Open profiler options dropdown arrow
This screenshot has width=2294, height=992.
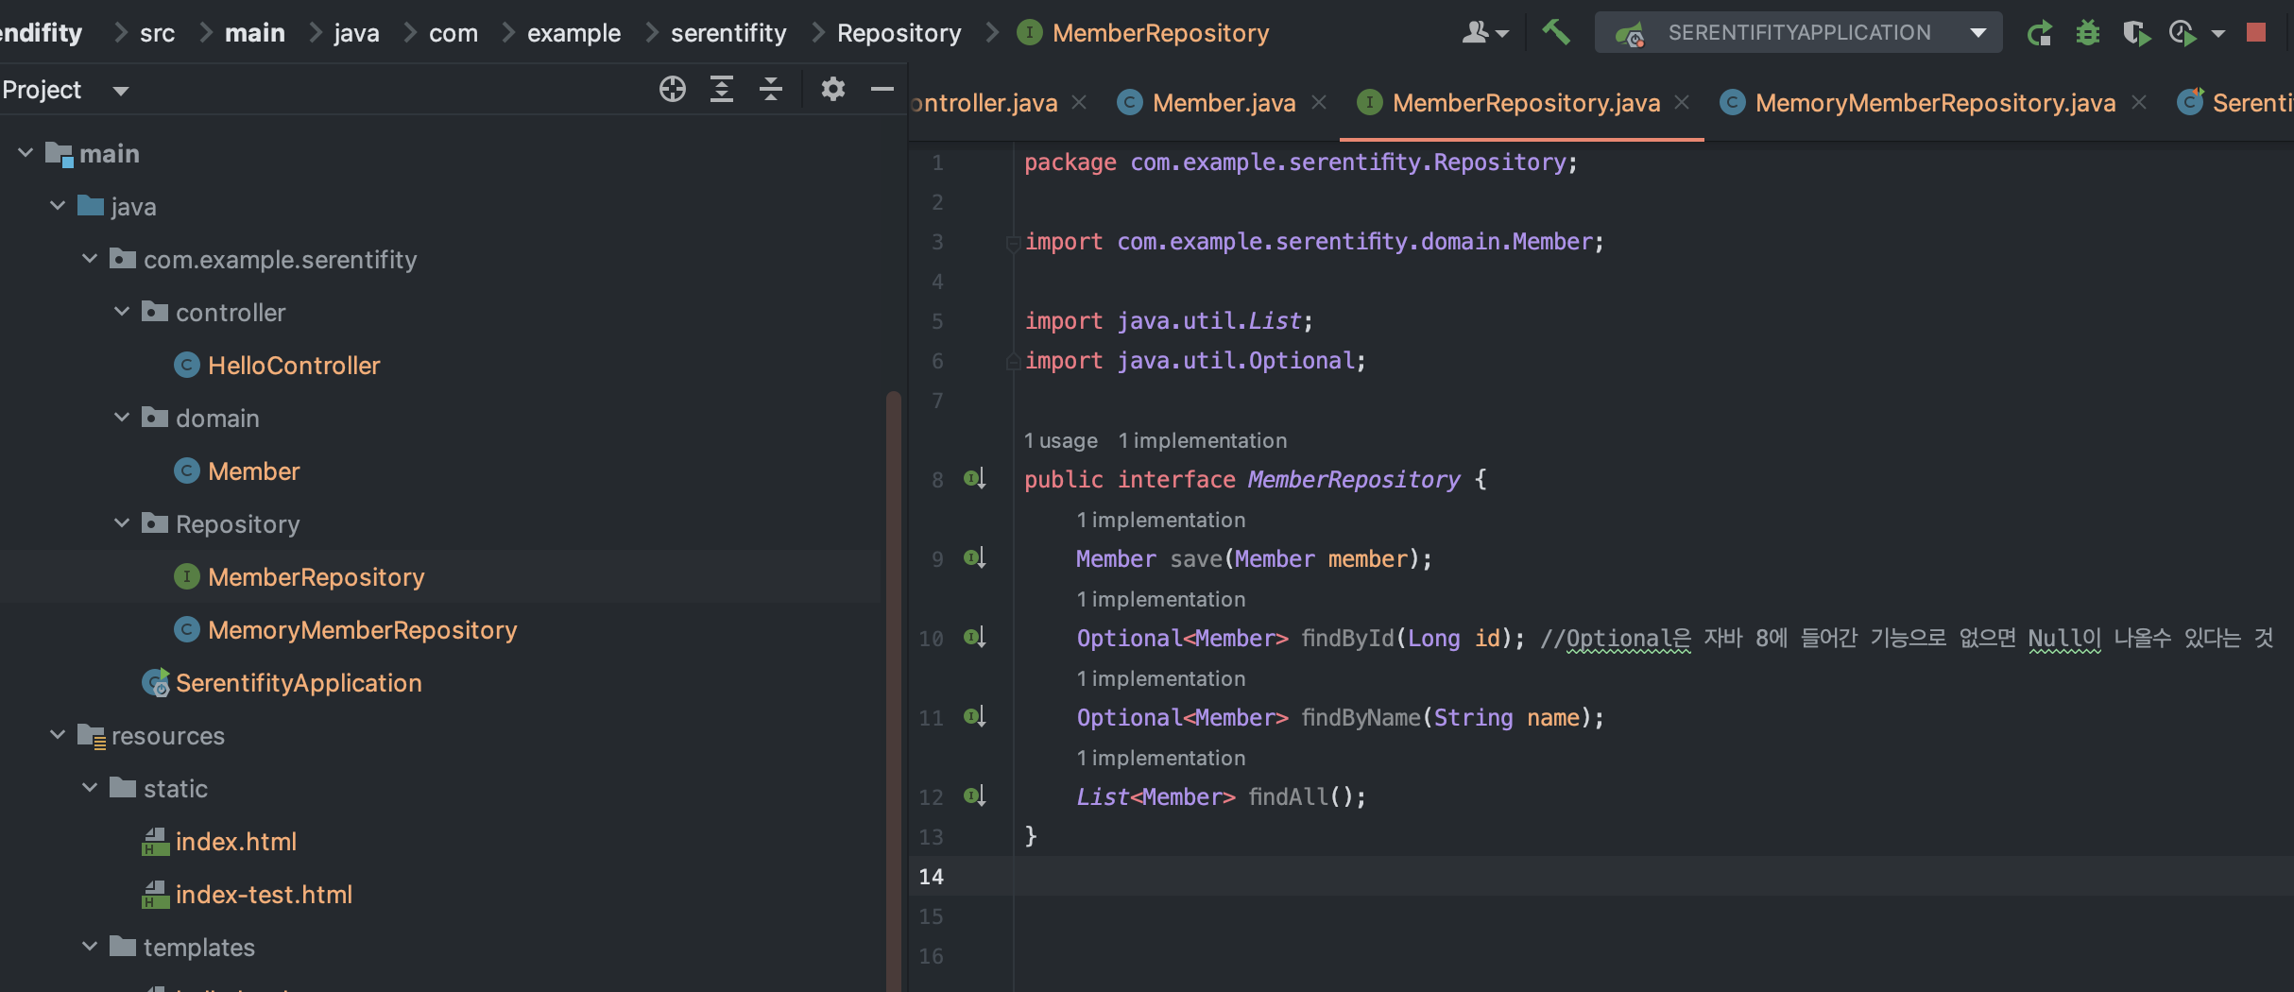coord(2217,34)
